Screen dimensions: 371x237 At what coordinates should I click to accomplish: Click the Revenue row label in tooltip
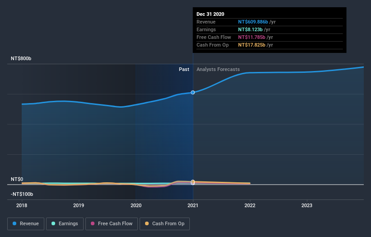tap(206, 22)
